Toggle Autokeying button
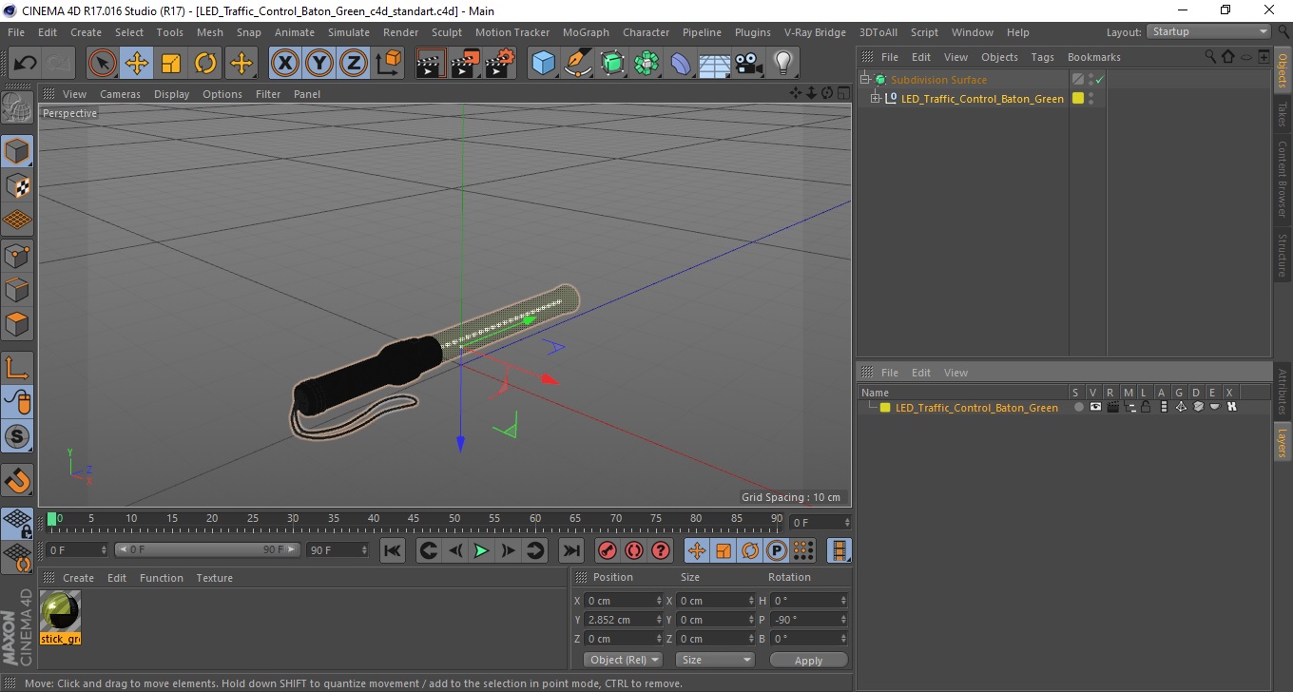 point(633,550)
